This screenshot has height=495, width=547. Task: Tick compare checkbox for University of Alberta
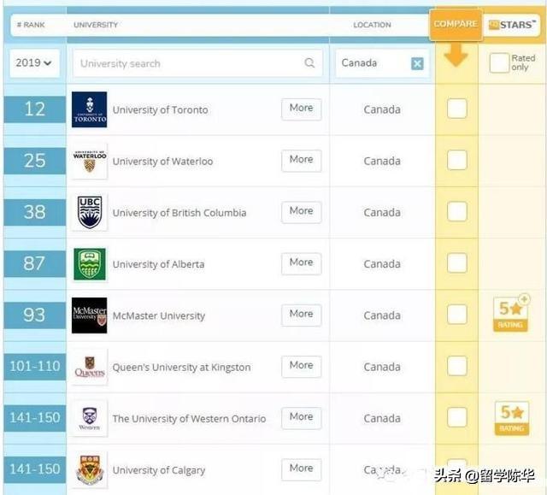(x=457, y=263)
